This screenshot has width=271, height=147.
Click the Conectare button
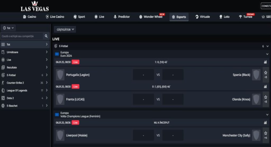pyautogui.click(x=266, y=6)
